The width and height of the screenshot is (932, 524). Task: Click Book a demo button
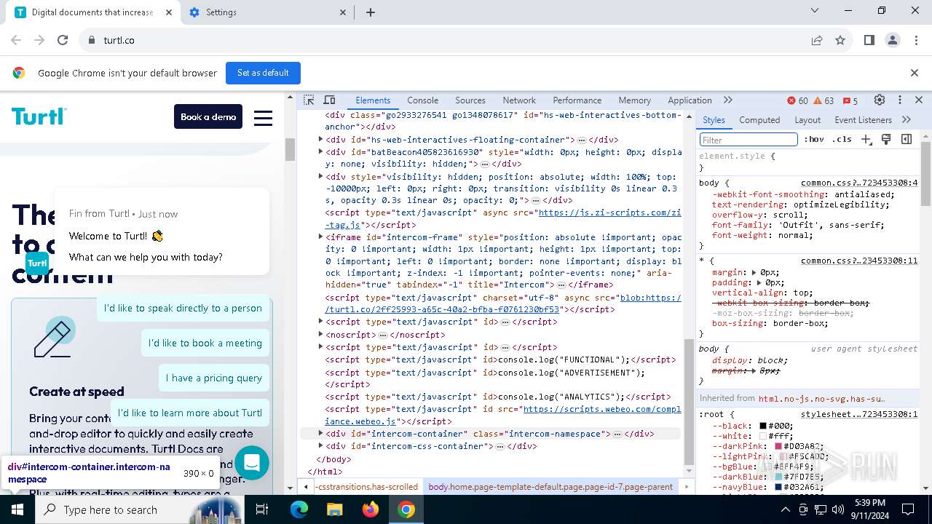coord(208,116)
